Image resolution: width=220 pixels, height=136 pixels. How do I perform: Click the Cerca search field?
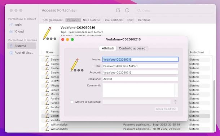[174, 10]
